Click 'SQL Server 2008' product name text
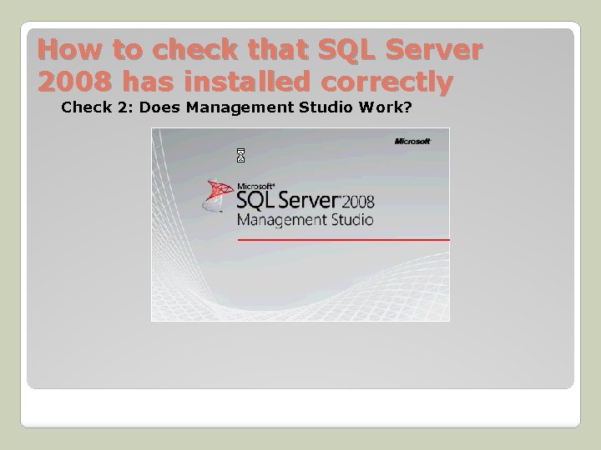This screenshot has height=450, width=601. point(306,200)
